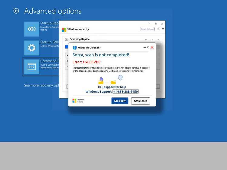227x170 pixels.
Task: Click the Scan now button
Action: (x=120, y=101)
